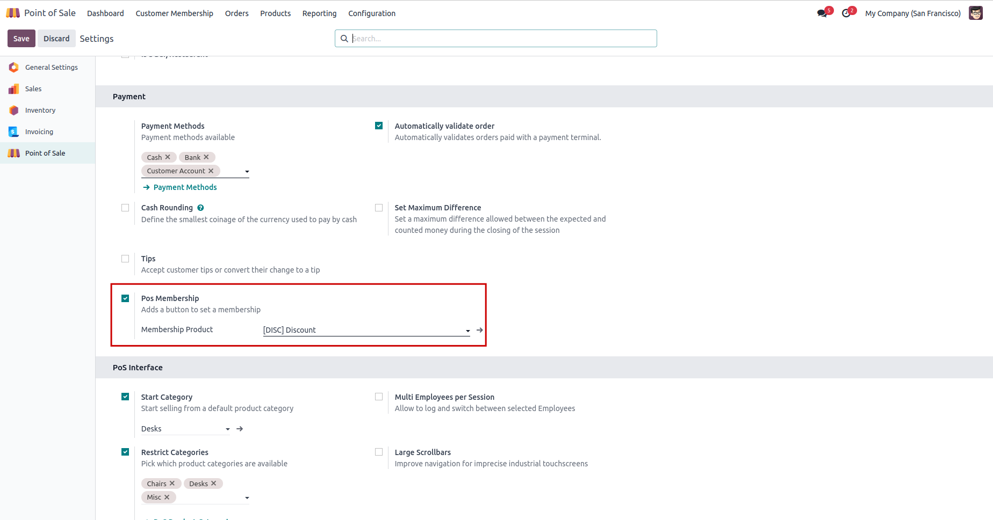Open the activities clock icon
The width and height of the screenshot is (993, 520).
(846, 13)
